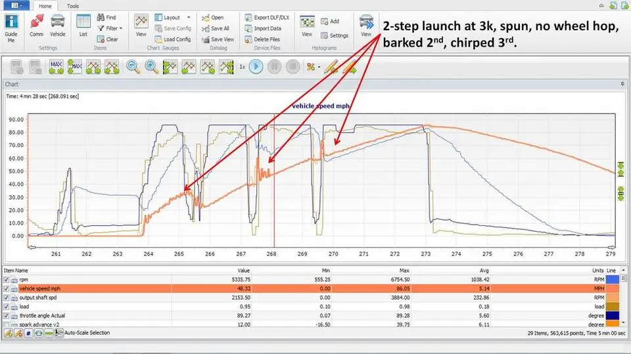Click chart icon with left green dot
Image resolution: width=631 pixels, height=354 pixels.
click(x=189, y=66)
